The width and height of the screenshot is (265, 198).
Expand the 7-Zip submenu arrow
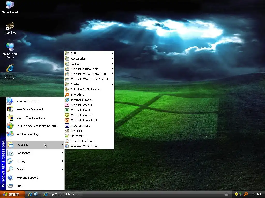tap(112, 53)
